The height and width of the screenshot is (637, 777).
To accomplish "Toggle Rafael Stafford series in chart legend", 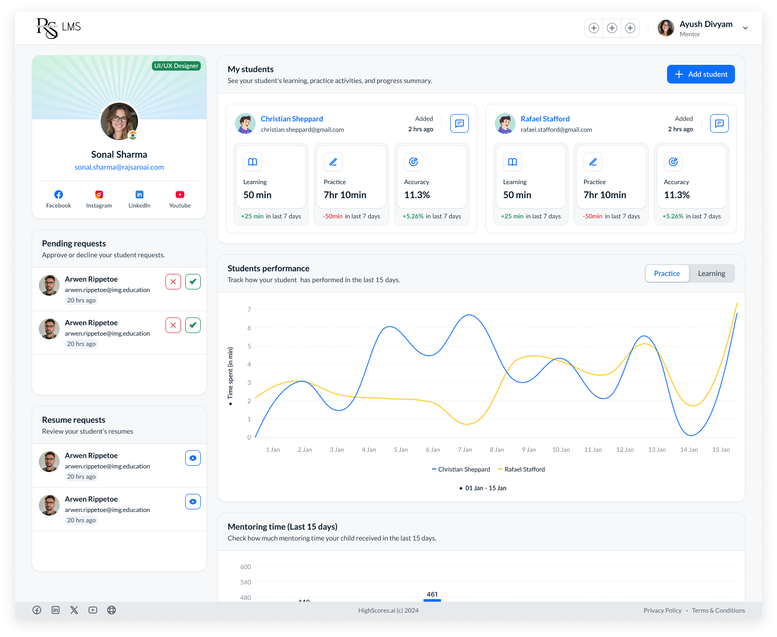I will click(x=522, y=469).
